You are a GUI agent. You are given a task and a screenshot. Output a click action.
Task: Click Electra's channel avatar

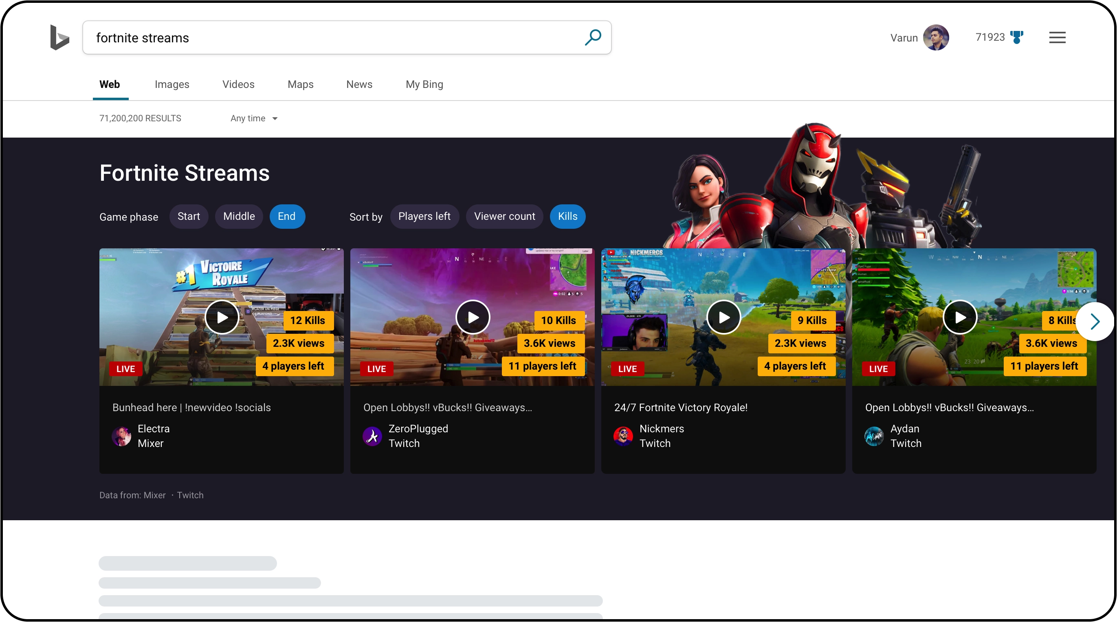pos(121,436)
